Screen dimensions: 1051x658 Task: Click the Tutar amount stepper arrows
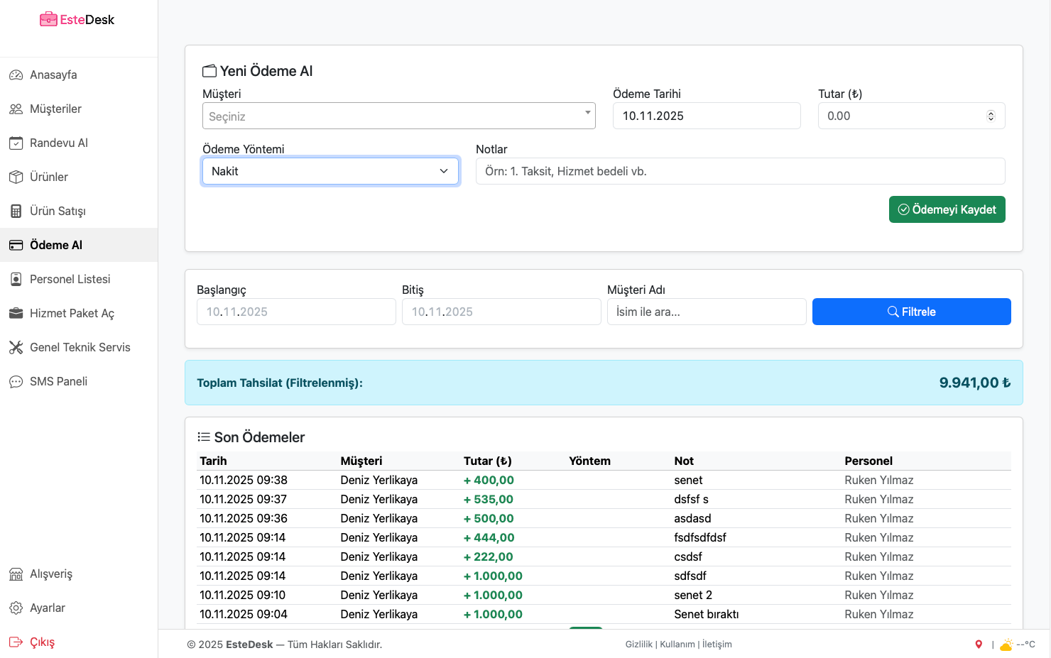click(x=991, y=116)
